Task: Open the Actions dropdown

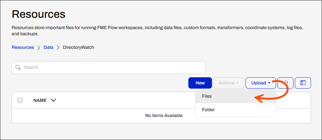Action: click(229, 83)
